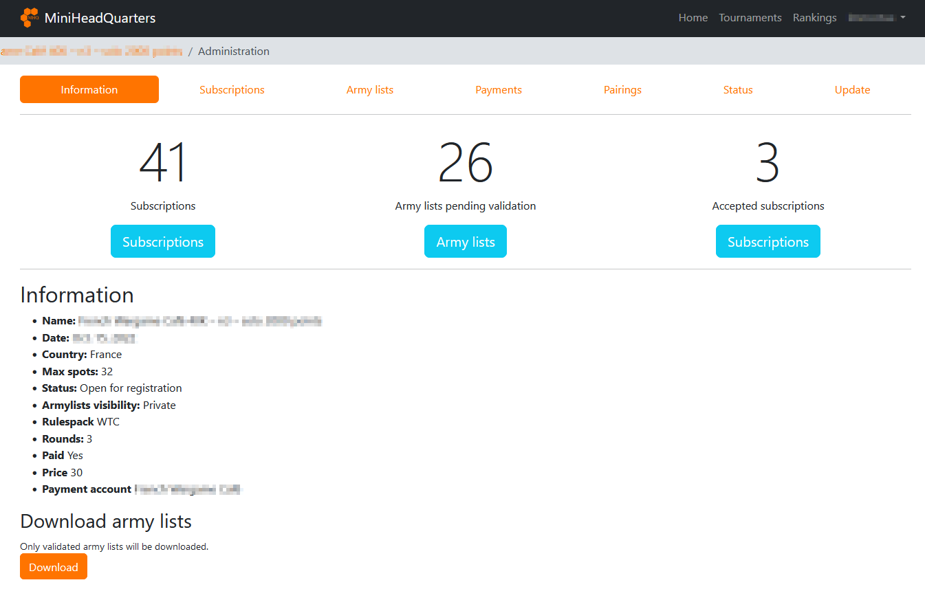
Task: Click the Administration breadcrumb item
Action: [x=234, y=52]
